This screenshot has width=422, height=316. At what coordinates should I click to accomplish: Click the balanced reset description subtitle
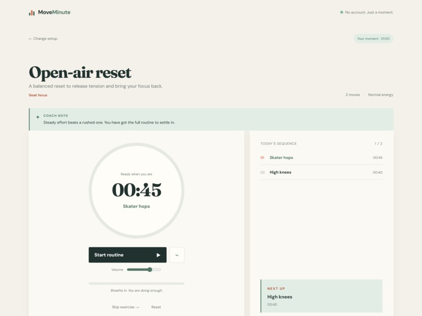click(96, 86)
